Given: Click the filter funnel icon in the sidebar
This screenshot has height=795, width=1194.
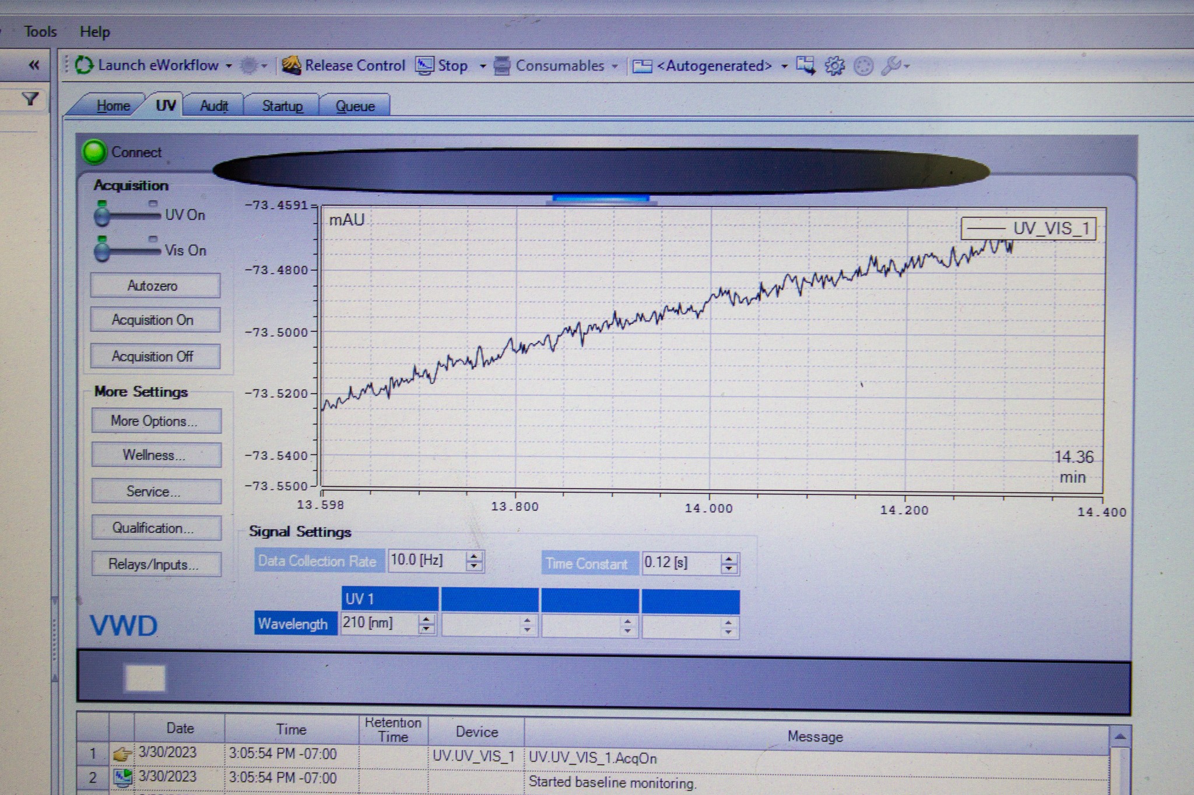Looking at the screenshot, I should coord(30,98).
